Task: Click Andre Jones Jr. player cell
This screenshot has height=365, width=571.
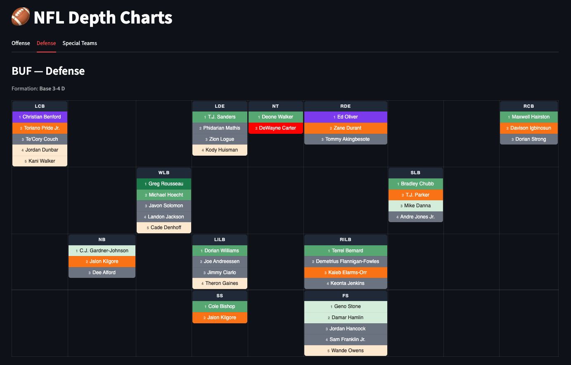Action: [x=416, y=217]
